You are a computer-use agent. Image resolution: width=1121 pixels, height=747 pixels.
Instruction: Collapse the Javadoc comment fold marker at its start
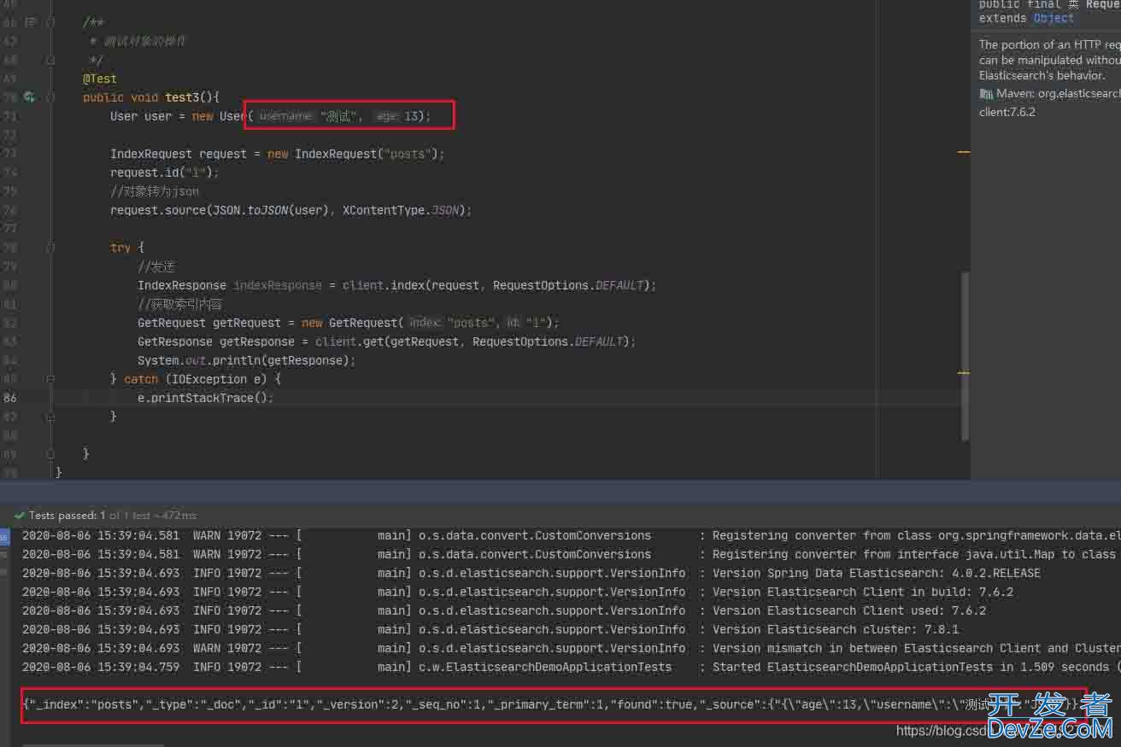[50, 22]
